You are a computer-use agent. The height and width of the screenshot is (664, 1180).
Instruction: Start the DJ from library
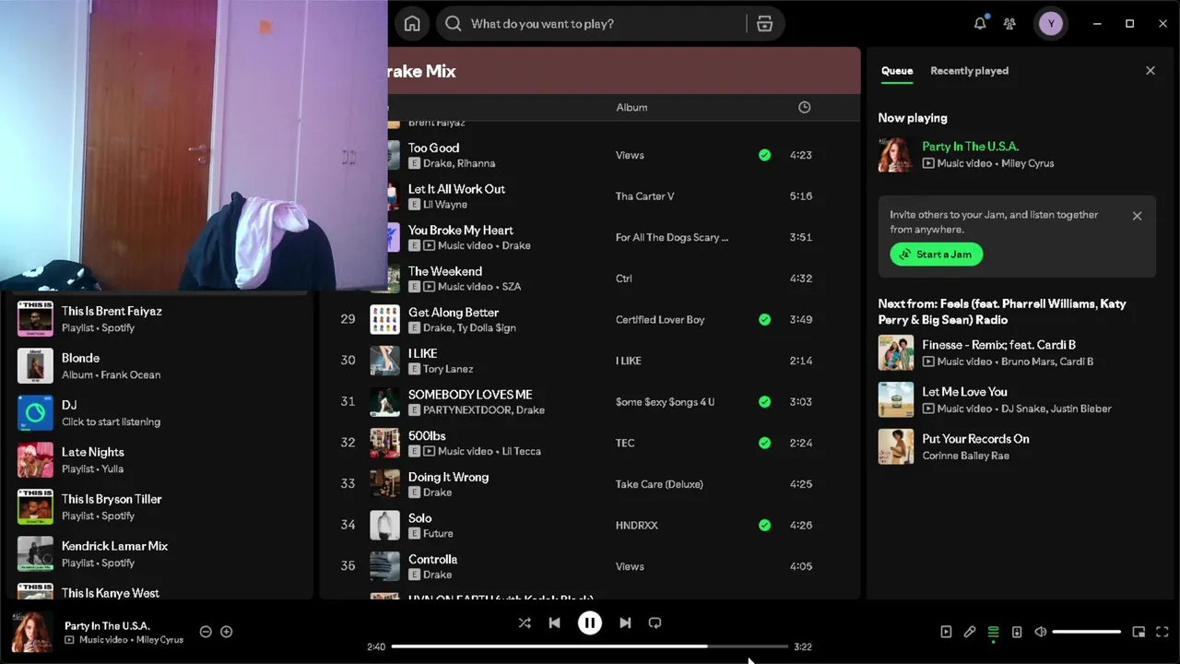[161, 413]
